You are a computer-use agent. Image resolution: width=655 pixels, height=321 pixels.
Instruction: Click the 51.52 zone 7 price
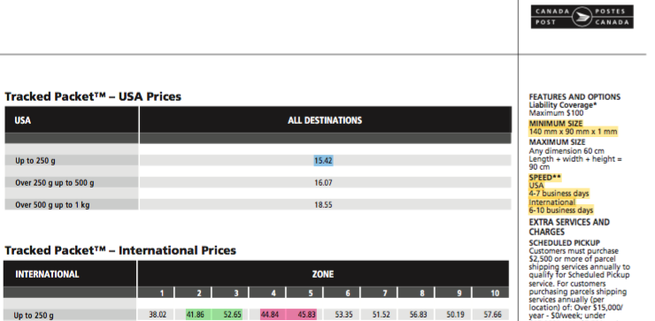click(381, 315)
